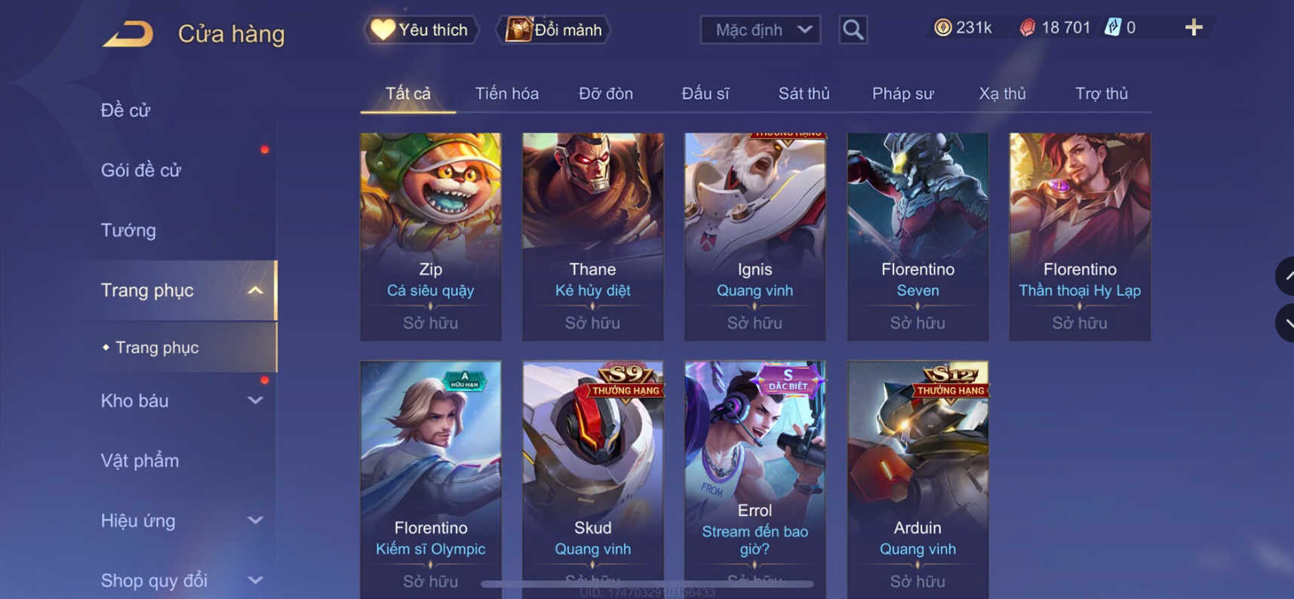Select Florentino Thần thoại Hy Lạp skin
1294x599 pixels.
(1080, 237)
